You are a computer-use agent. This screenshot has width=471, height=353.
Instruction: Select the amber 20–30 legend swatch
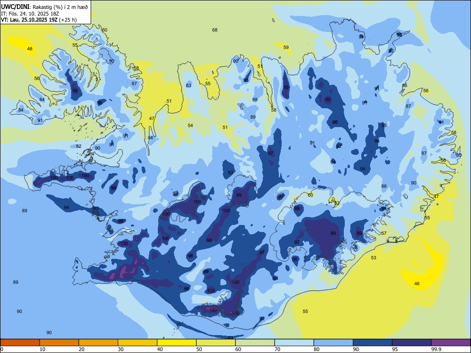tap(98, 343)
